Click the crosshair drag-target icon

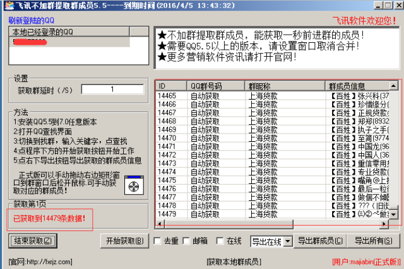(x=134, y=185)
